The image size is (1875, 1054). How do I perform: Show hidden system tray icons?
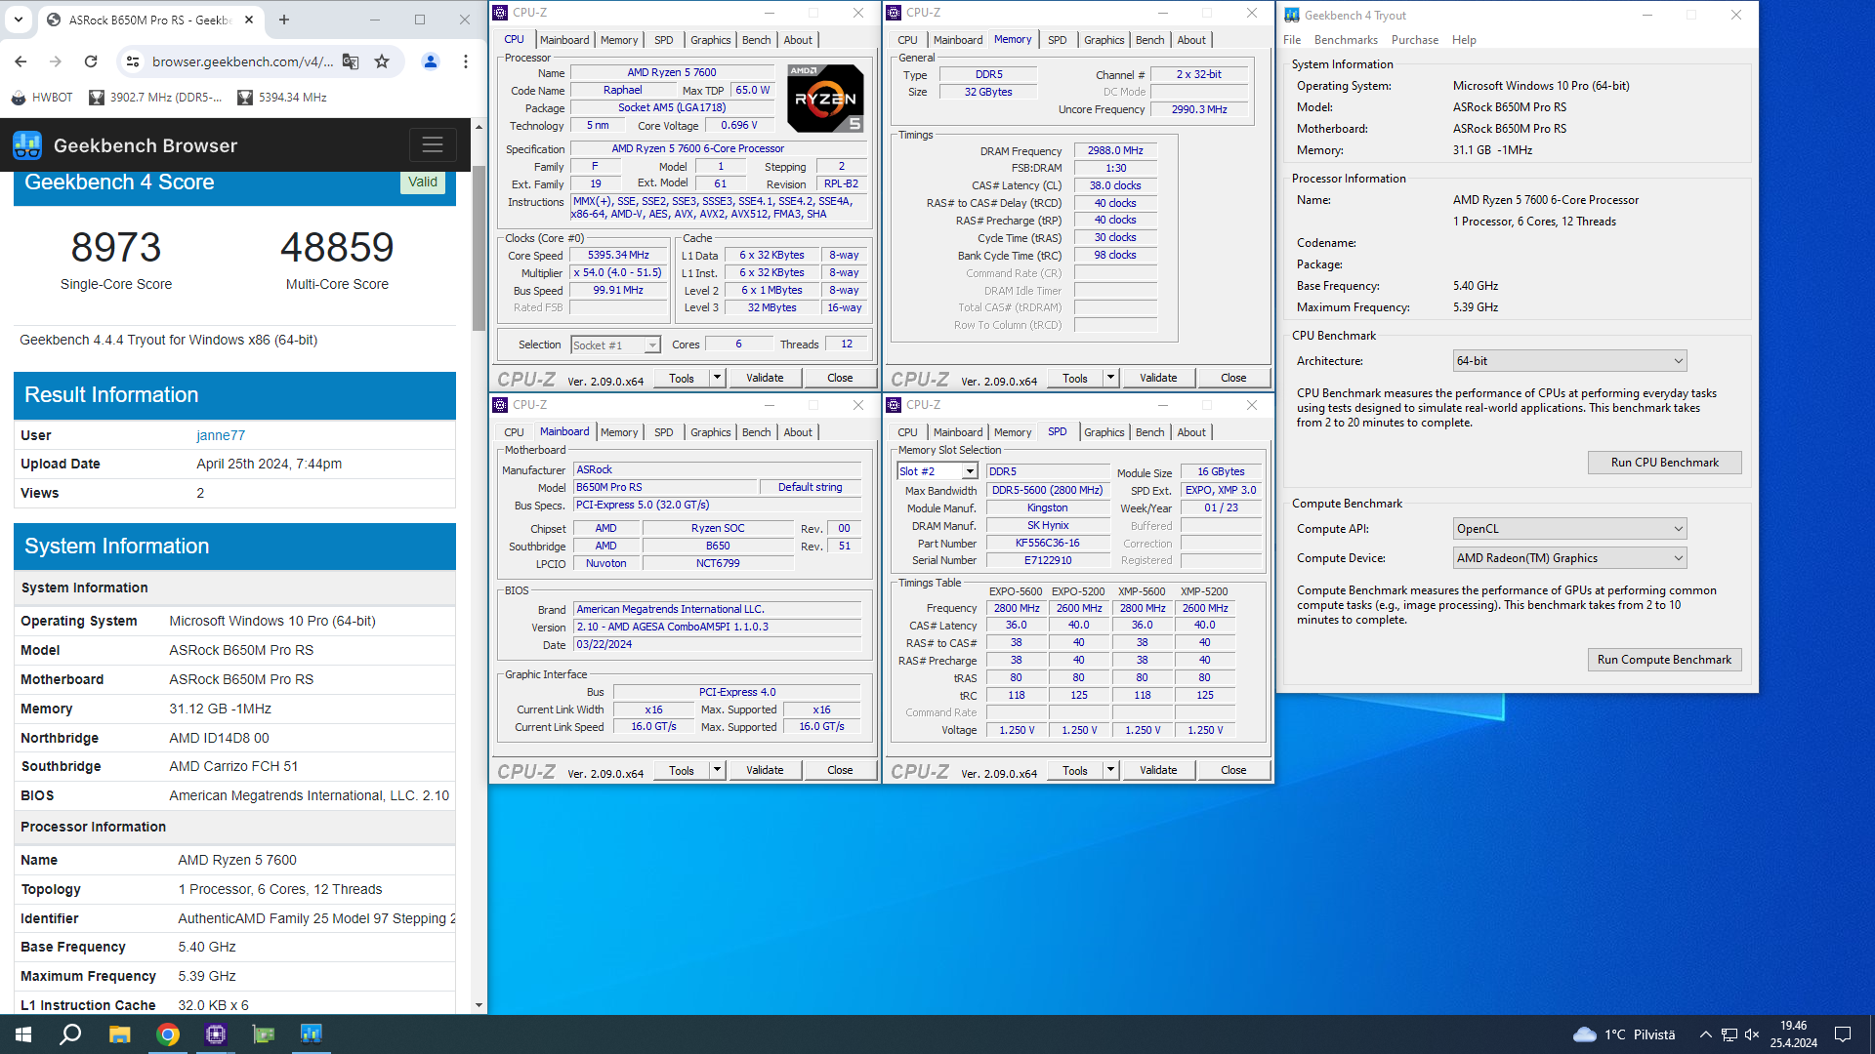(x=1705, y=1034)
